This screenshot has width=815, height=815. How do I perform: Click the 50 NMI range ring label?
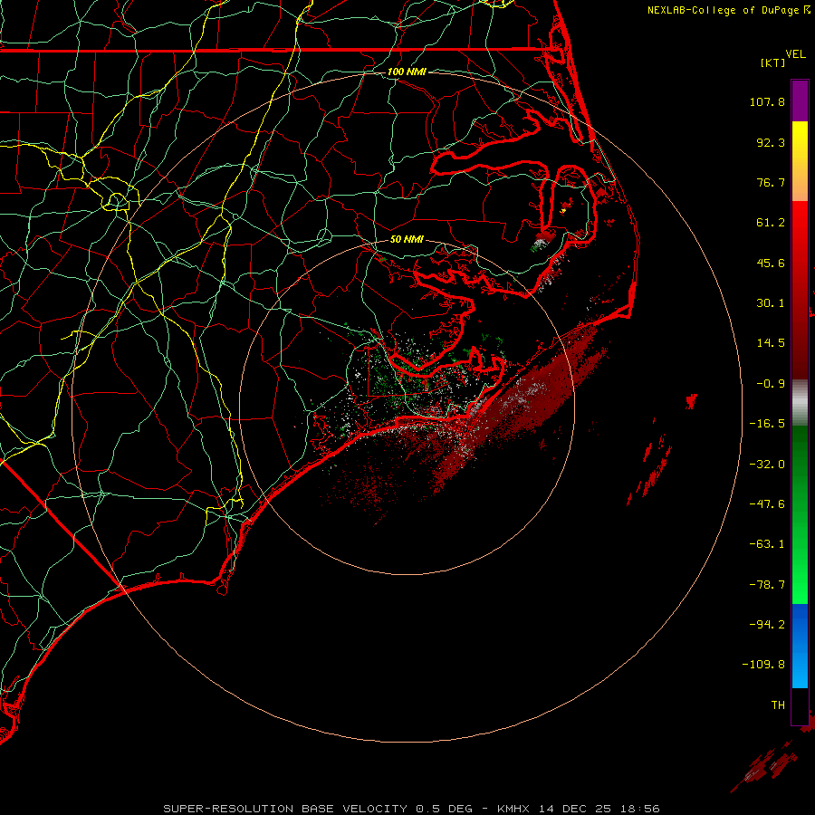407,239
